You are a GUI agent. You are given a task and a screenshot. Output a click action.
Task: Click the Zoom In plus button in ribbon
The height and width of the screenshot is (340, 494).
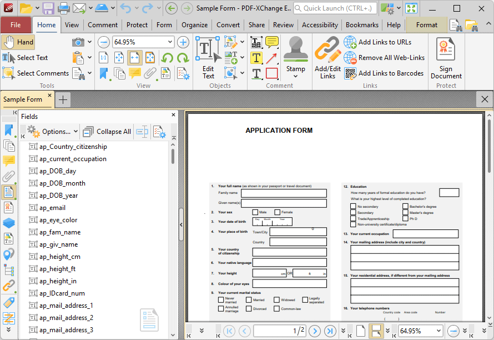pyautogui.click(x=183, y=42)
